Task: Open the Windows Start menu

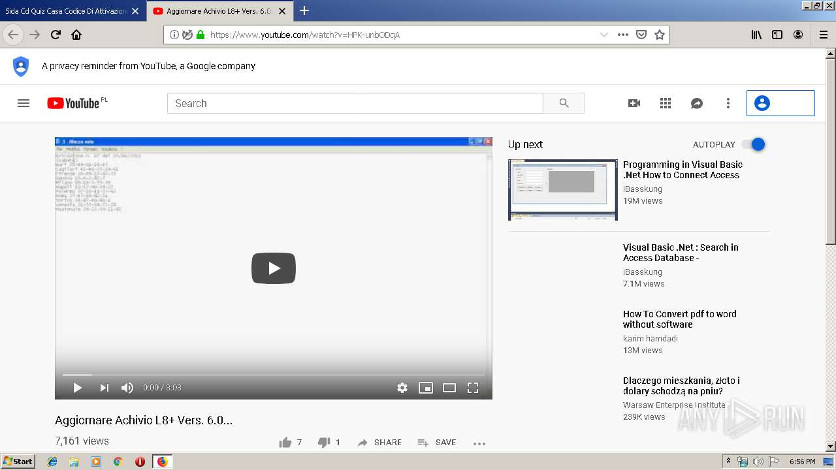Action: pos(18,462)
